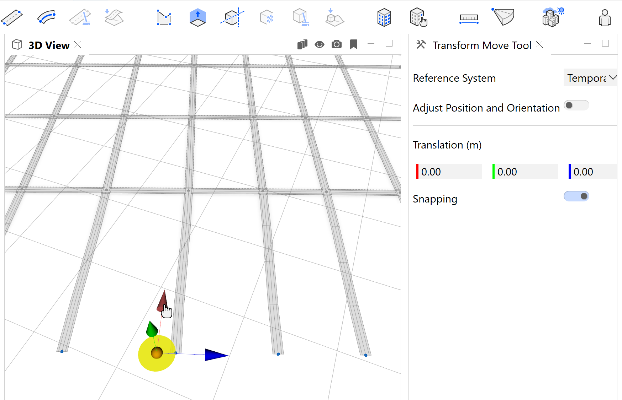Edit the red translation value field
This screenshot has width=622, height=400.
tap(448, 171)
